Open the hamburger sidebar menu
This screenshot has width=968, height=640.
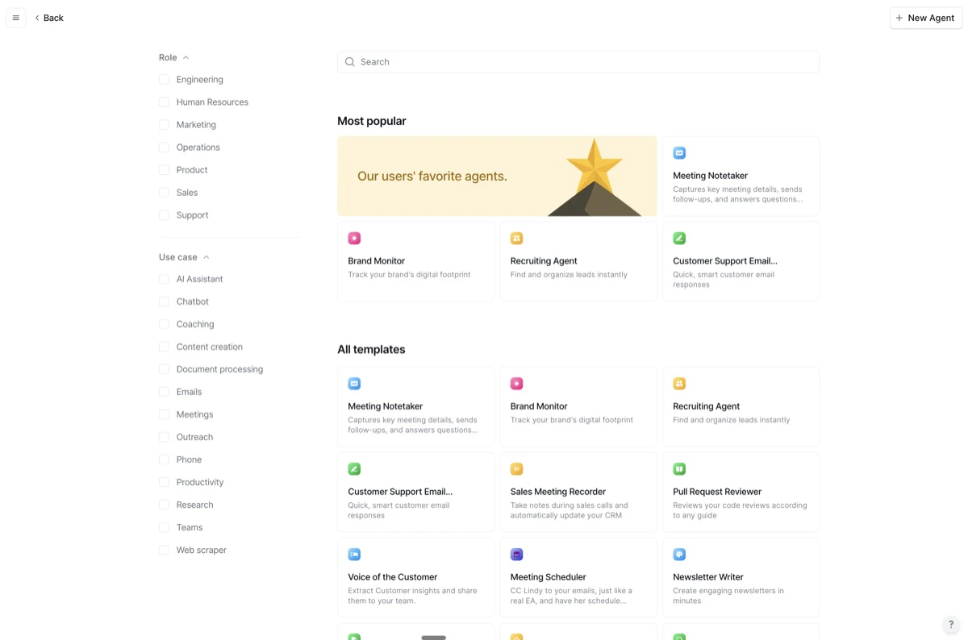[15, 17]
